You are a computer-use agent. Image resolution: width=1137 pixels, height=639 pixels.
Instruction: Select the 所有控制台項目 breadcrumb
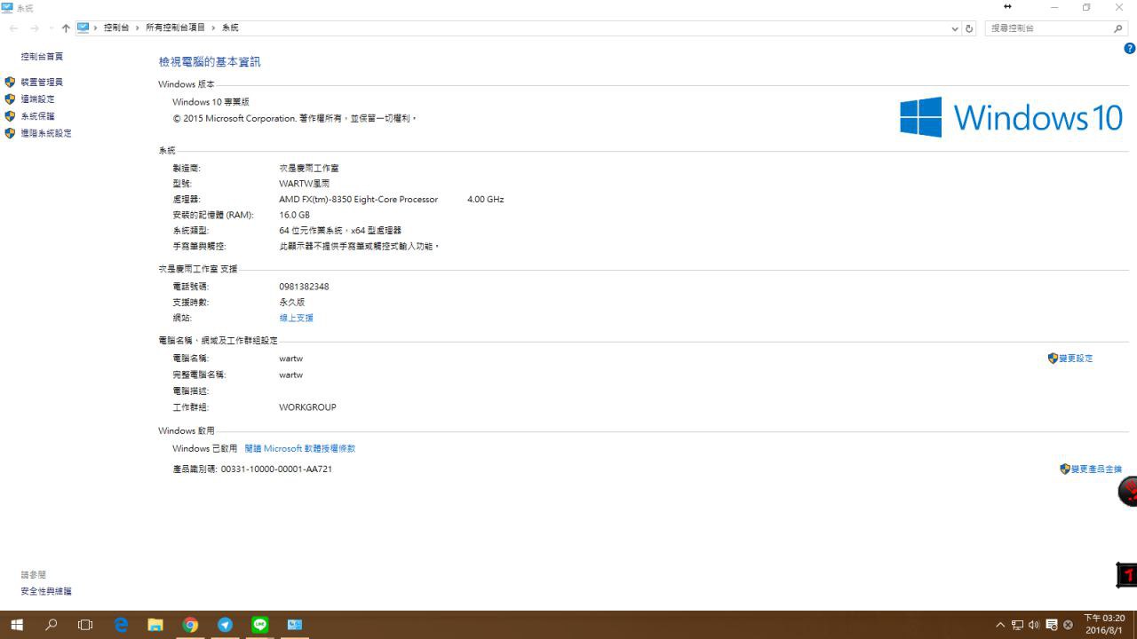pos(175,28)
